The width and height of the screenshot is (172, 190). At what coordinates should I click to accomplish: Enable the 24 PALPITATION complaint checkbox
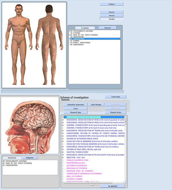(x=70, y=37)
